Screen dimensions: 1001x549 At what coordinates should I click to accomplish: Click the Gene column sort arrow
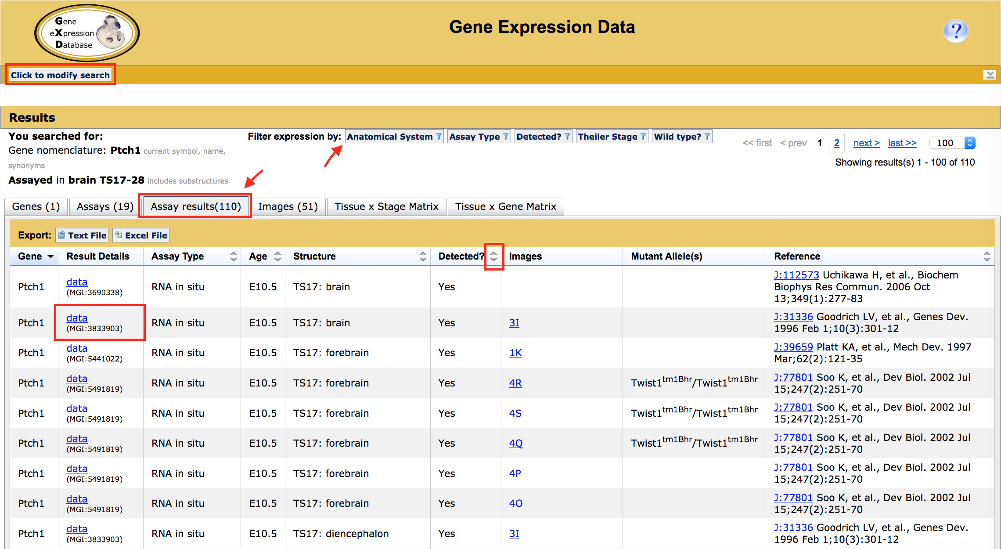[x=50, y=256]
